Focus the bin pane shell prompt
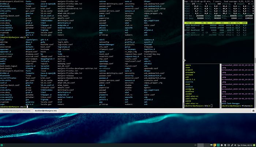Image resolution: width=256 pixels, height=147 pixels. point(199,106)
